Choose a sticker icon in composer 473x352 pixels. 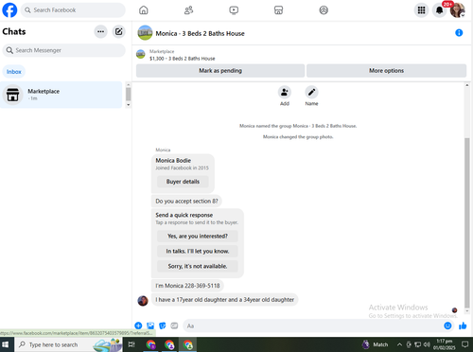click(x=163, y=326)
